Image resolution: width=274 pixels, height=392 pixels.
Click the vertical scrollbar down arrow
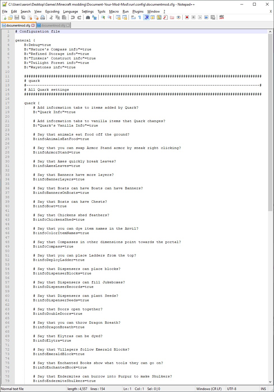(x=270, y=382)
